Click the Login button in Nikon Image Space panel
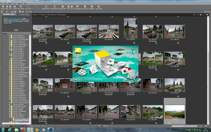Screen dimensions: 211x132 [x=16, y=30]
